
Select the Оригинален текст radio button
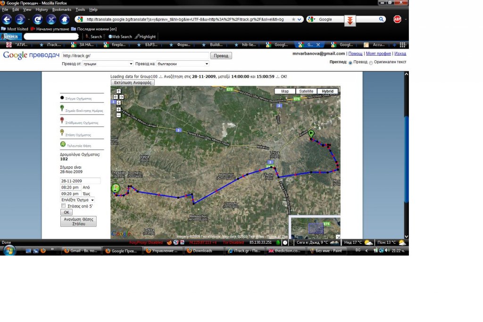(371, 63)
